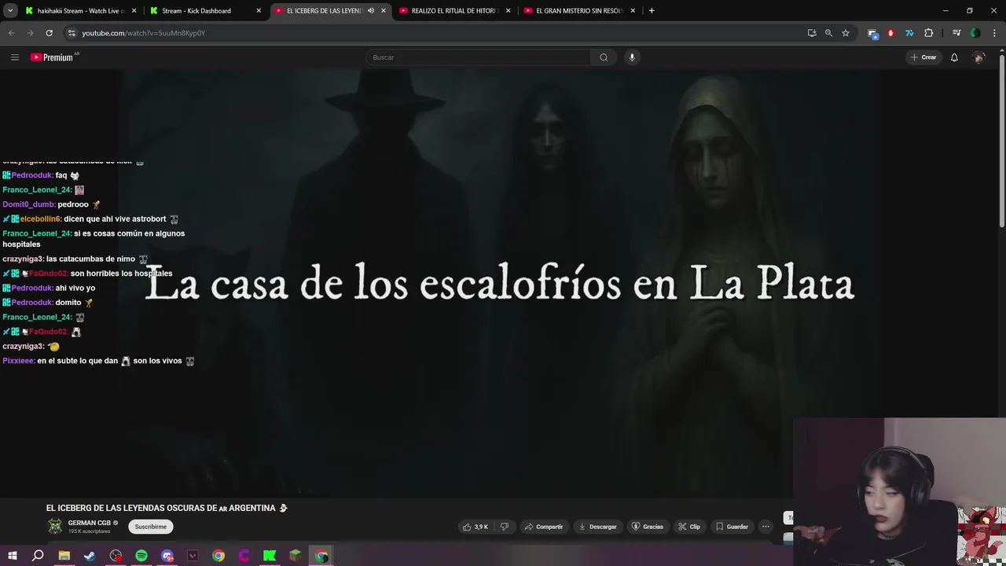The image size is (1006, 566).
Task: Click the Compartir button
Action: coord(544,527)
